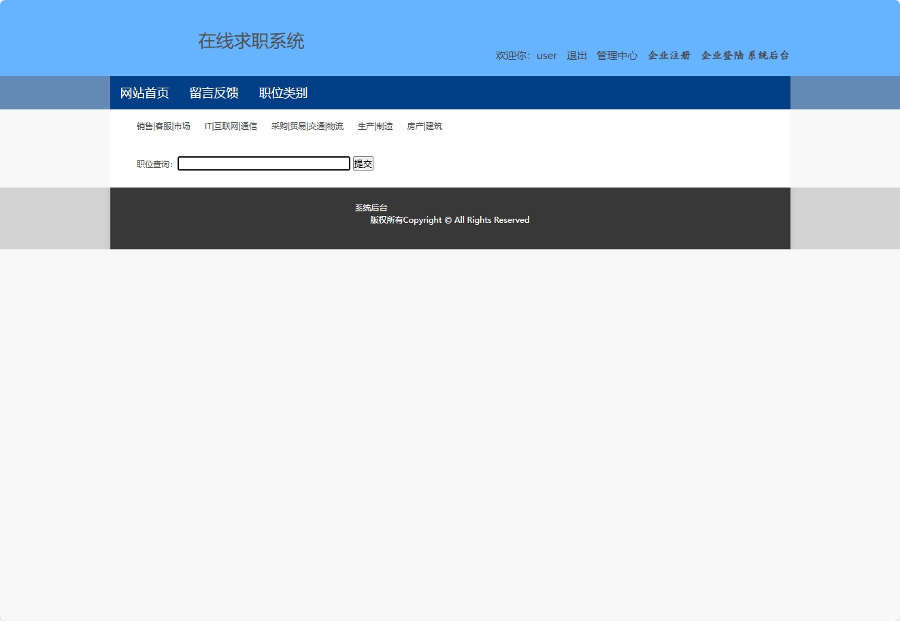
Task: Open the 企业注册 enterprise registration page
Action: tap(669, 56)
